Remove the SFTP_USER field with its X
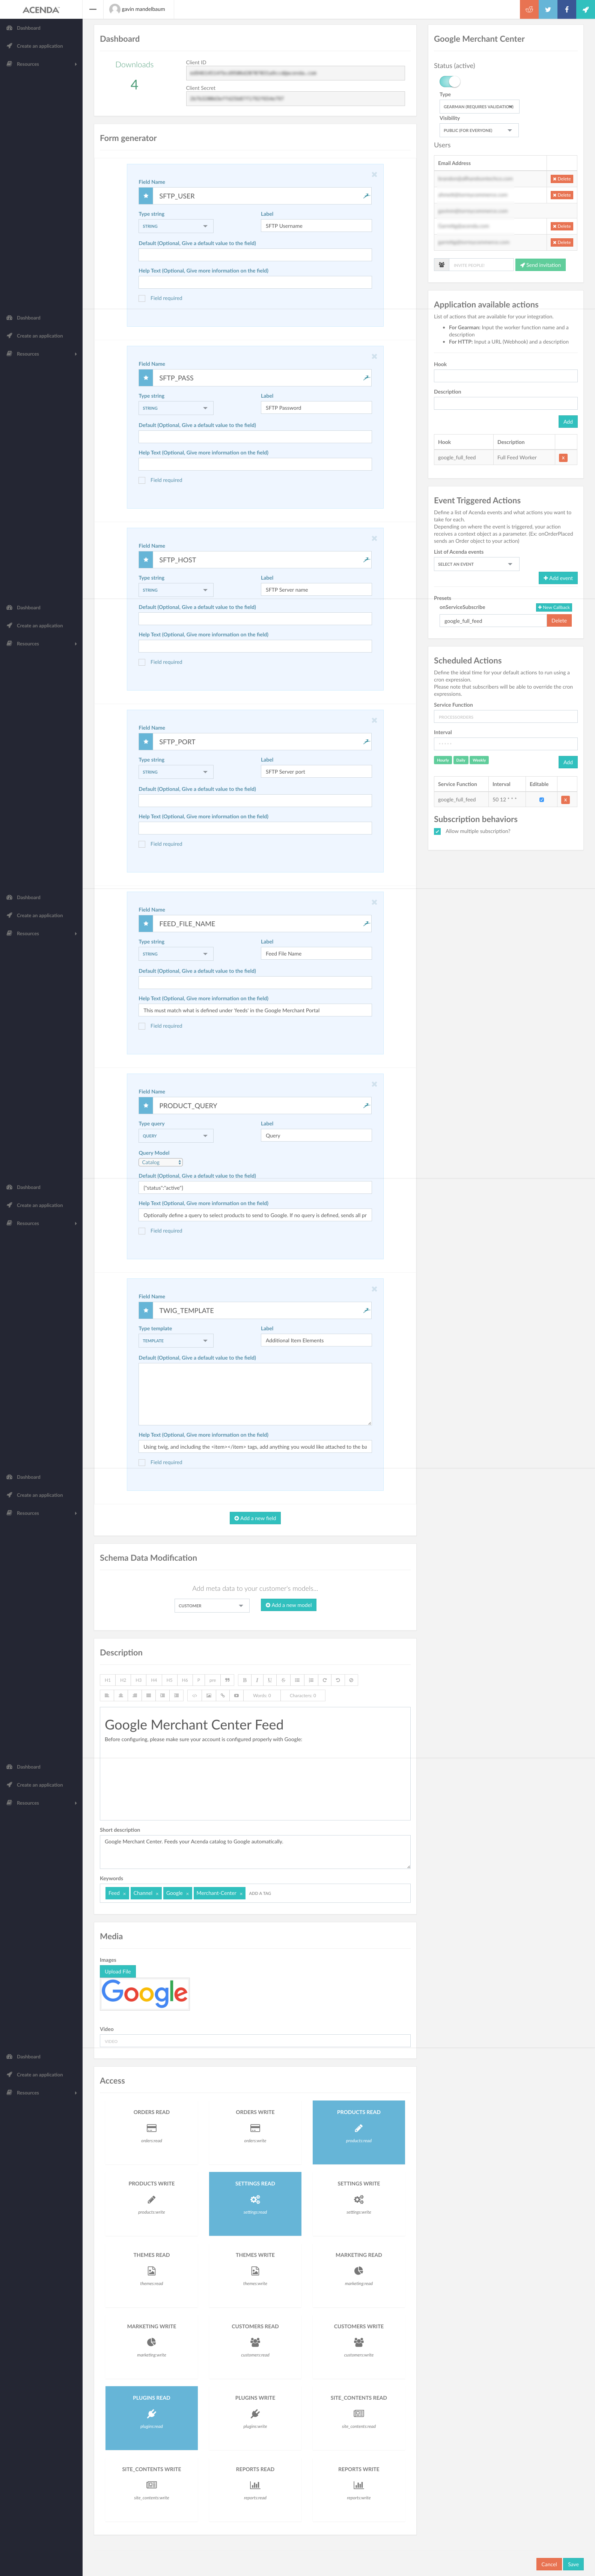The height and width of the screenshot is (2576, 595). click(374, 175)
